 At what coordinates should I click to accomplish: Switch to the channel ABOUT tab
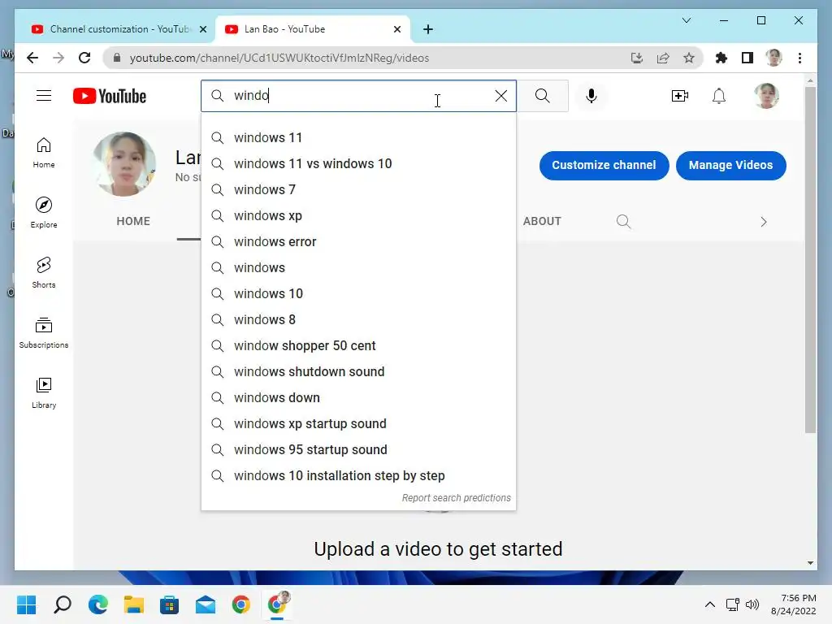pos(542,221)
